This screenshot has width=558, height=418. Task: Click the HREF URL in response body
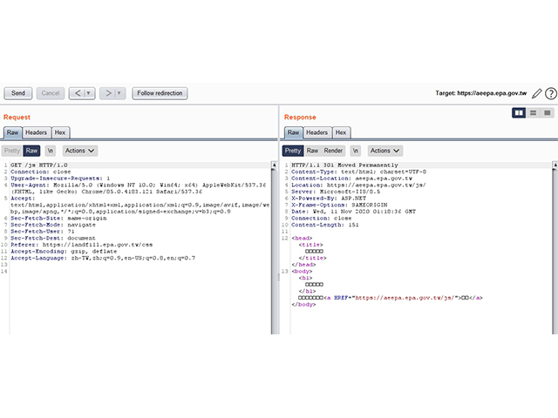pos(405,298)
